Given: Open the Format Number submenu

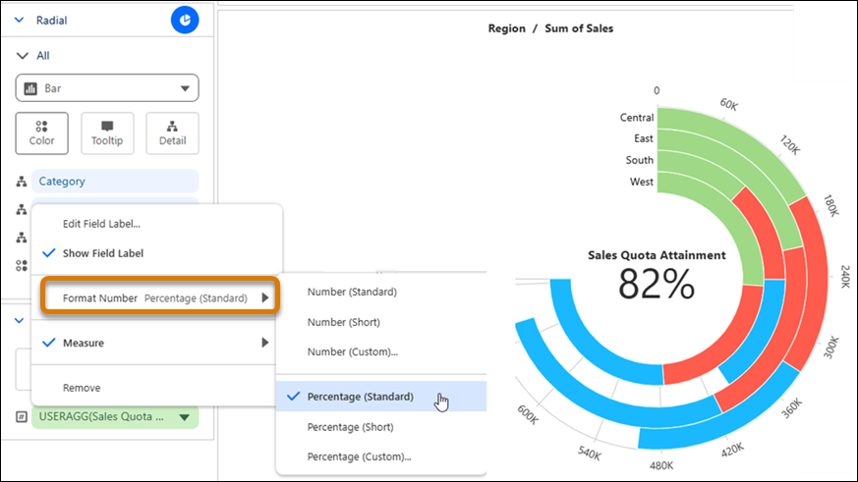Looking at the screenshot, I should coord(160,297).
